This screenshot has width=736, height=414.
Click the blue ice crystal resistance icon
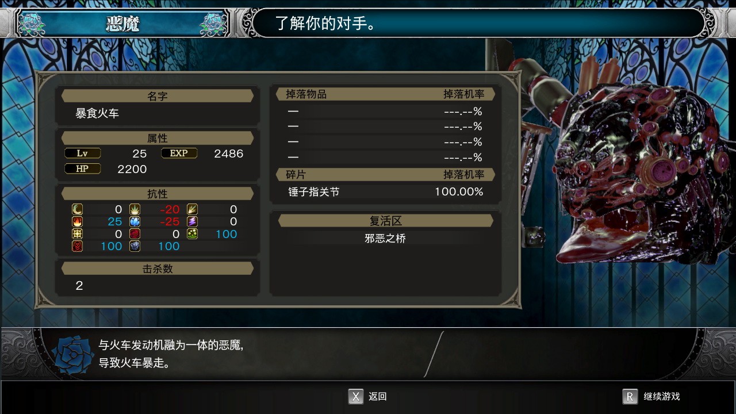coord(135,222)
